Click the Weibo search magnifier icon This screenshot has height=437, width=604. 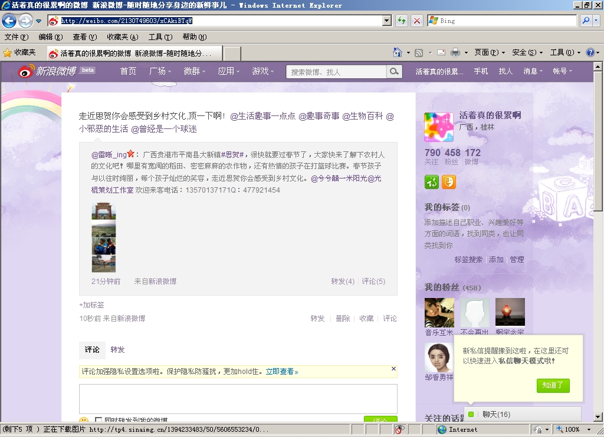click(394, 72)
